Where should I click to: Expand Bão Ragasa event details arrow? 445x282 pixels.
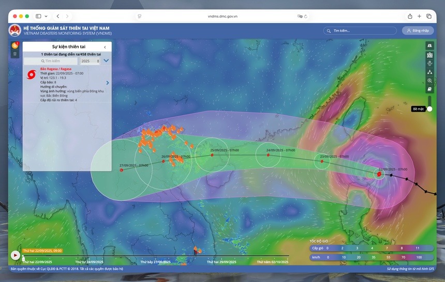[108, 83]
